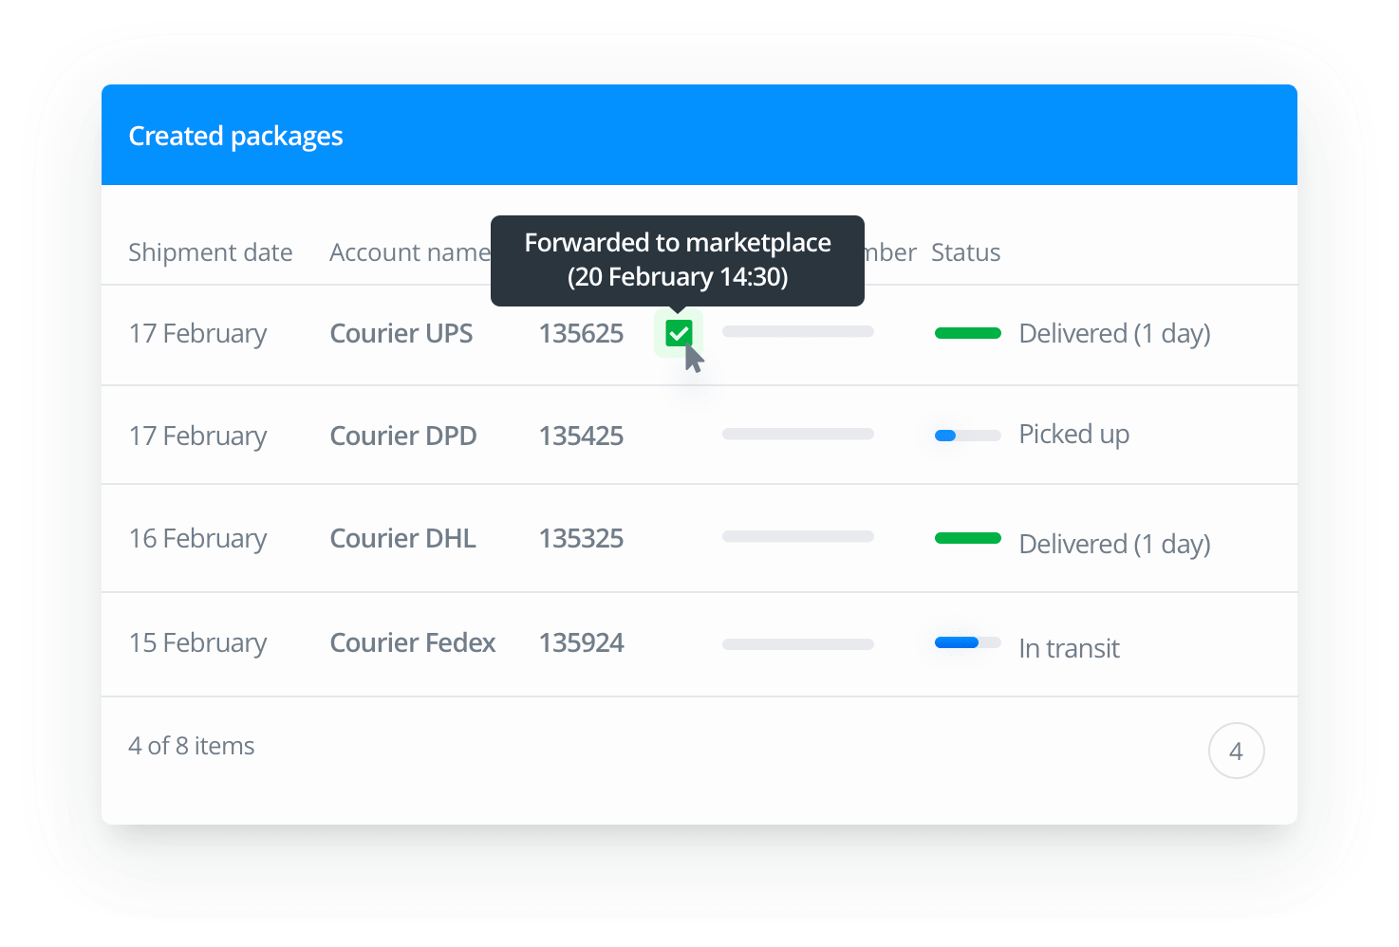The height and width of the screenshot is (947, 1399).
Task: Click the Status column header
Action: pyautogui.click(x=965, y=252)
